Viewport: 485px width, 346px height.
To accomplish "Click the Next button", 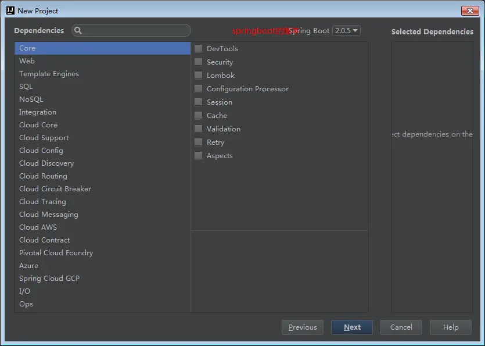I will pos(352,327).
